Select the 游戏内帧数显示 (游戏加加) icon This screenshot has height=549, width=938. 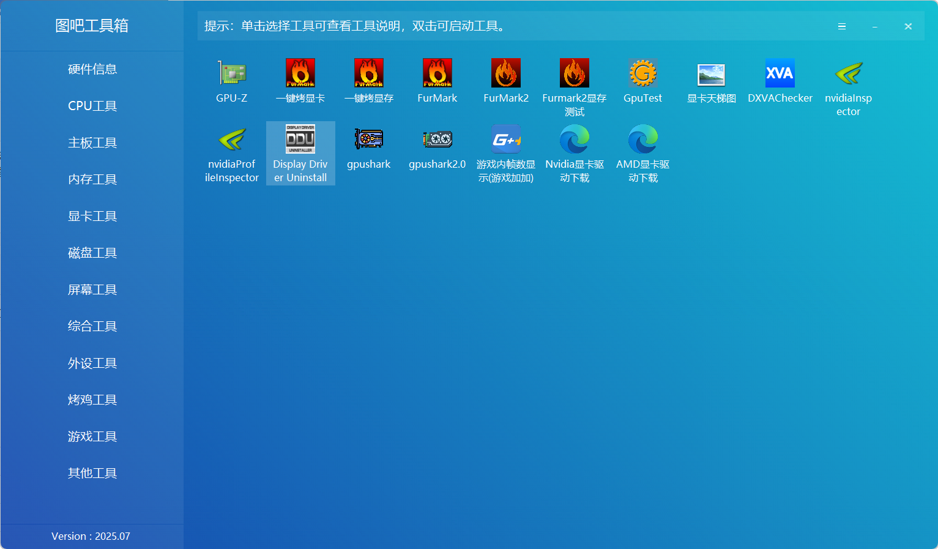point(506,140)
